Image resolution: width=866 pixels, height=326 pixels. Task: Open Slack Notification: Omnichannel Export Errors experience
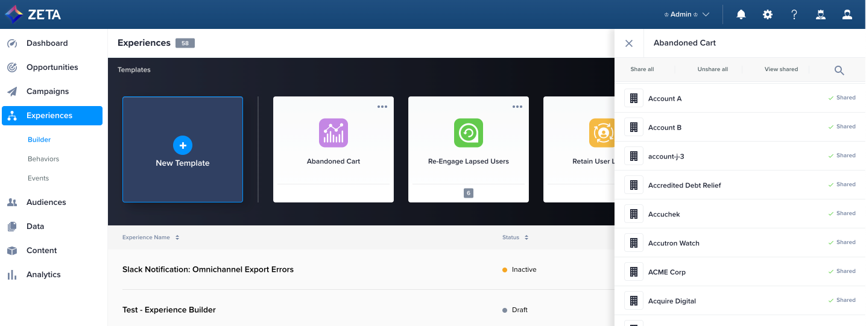pos(208,269)
